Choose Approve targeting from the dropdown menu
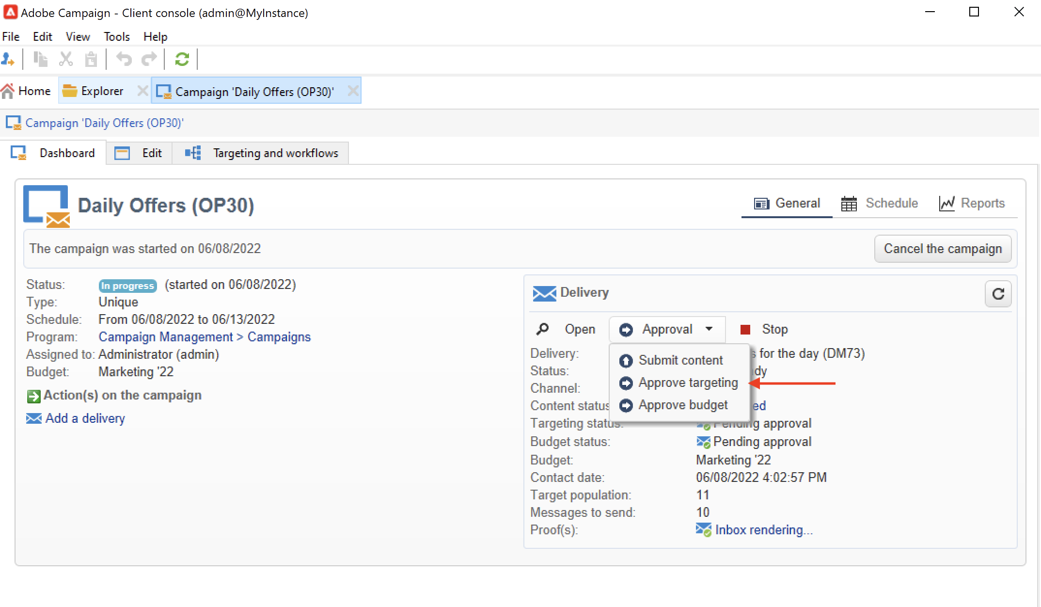The image size is (1041, 607). [x=688, y=383]
